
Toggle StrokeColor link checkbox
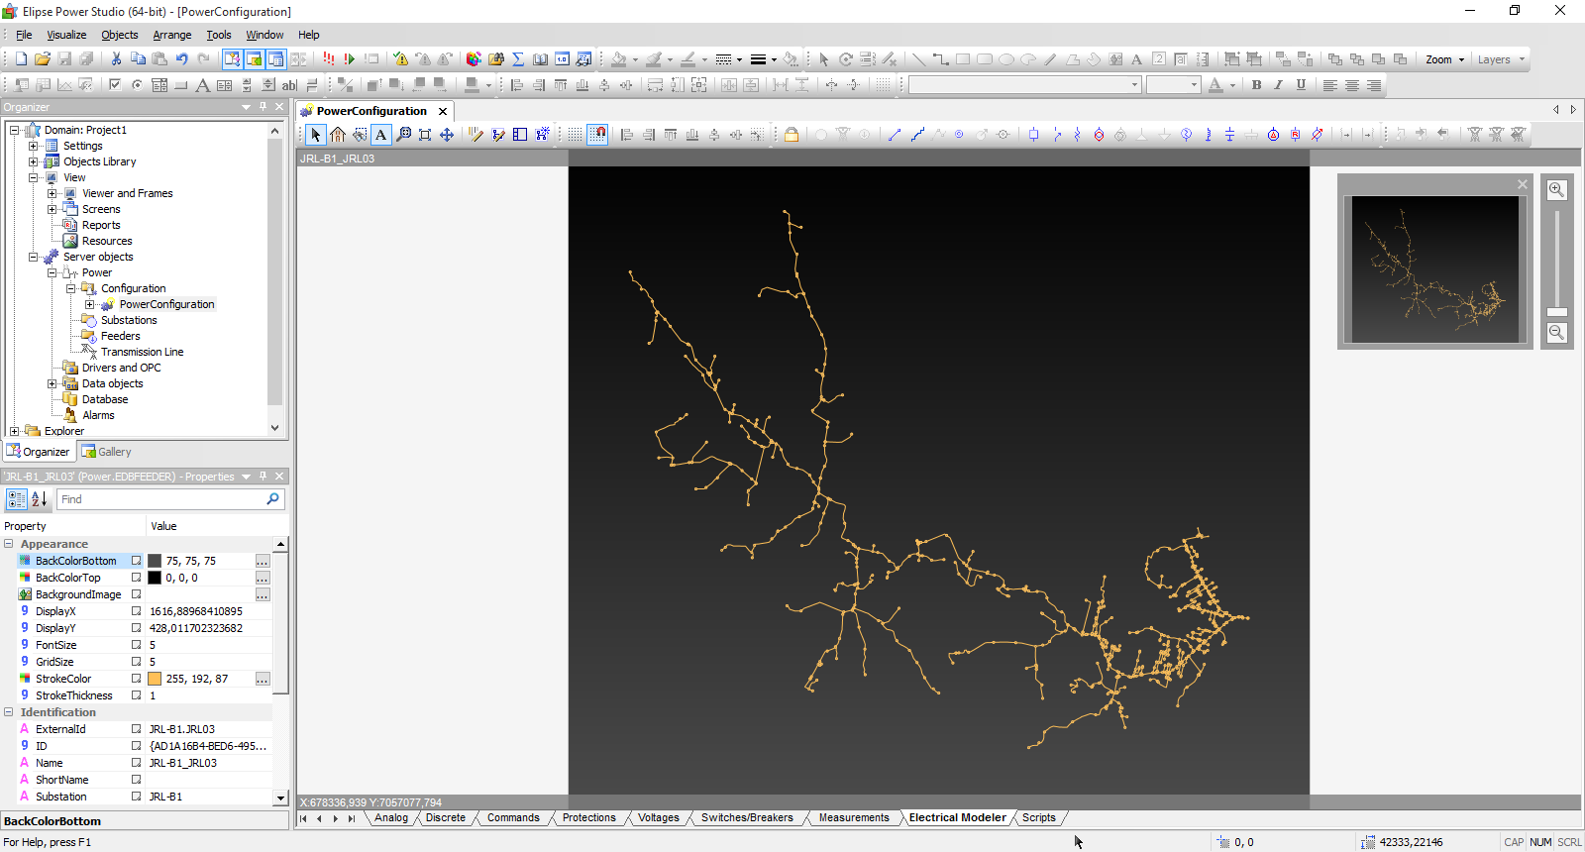point(137,679)
